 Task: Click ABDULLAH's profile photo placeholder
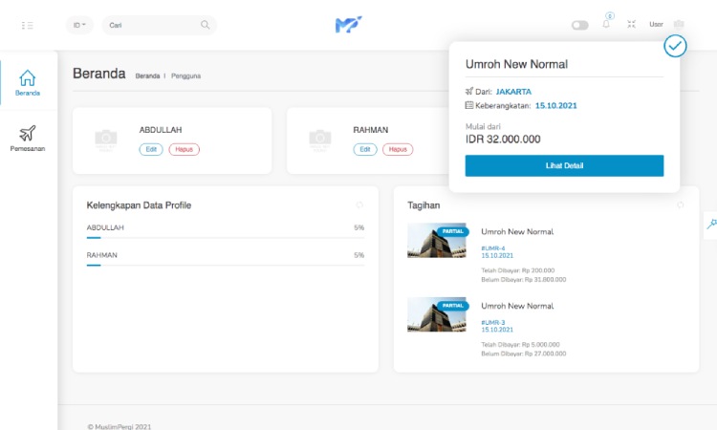(106, 140)
